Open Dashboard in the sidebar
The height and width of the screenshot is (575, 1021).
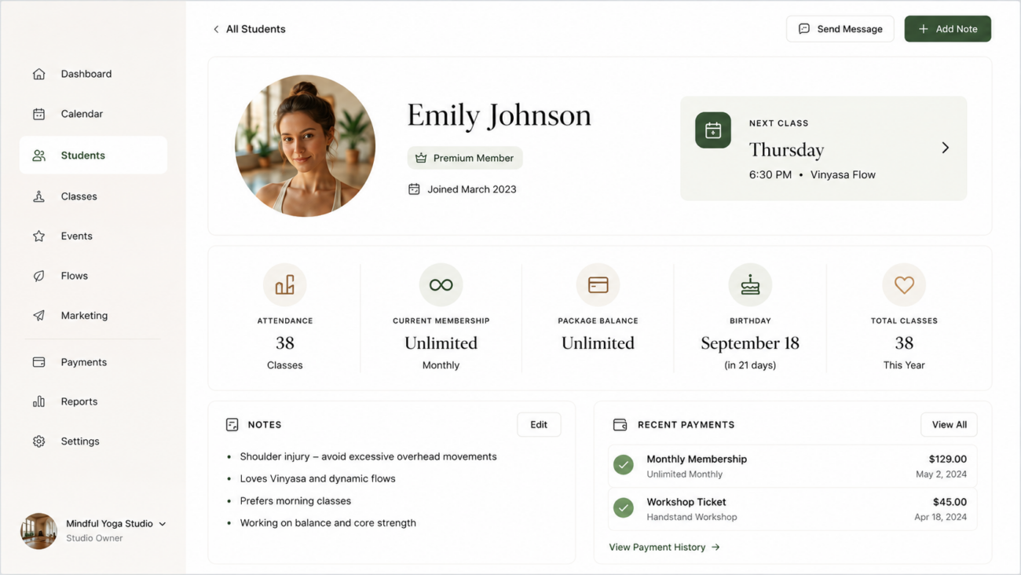coord(93,74)
